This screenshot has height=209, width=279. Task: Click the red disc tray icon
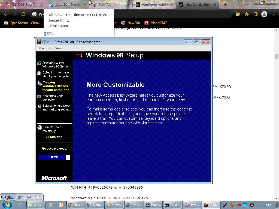pos(251,205)
